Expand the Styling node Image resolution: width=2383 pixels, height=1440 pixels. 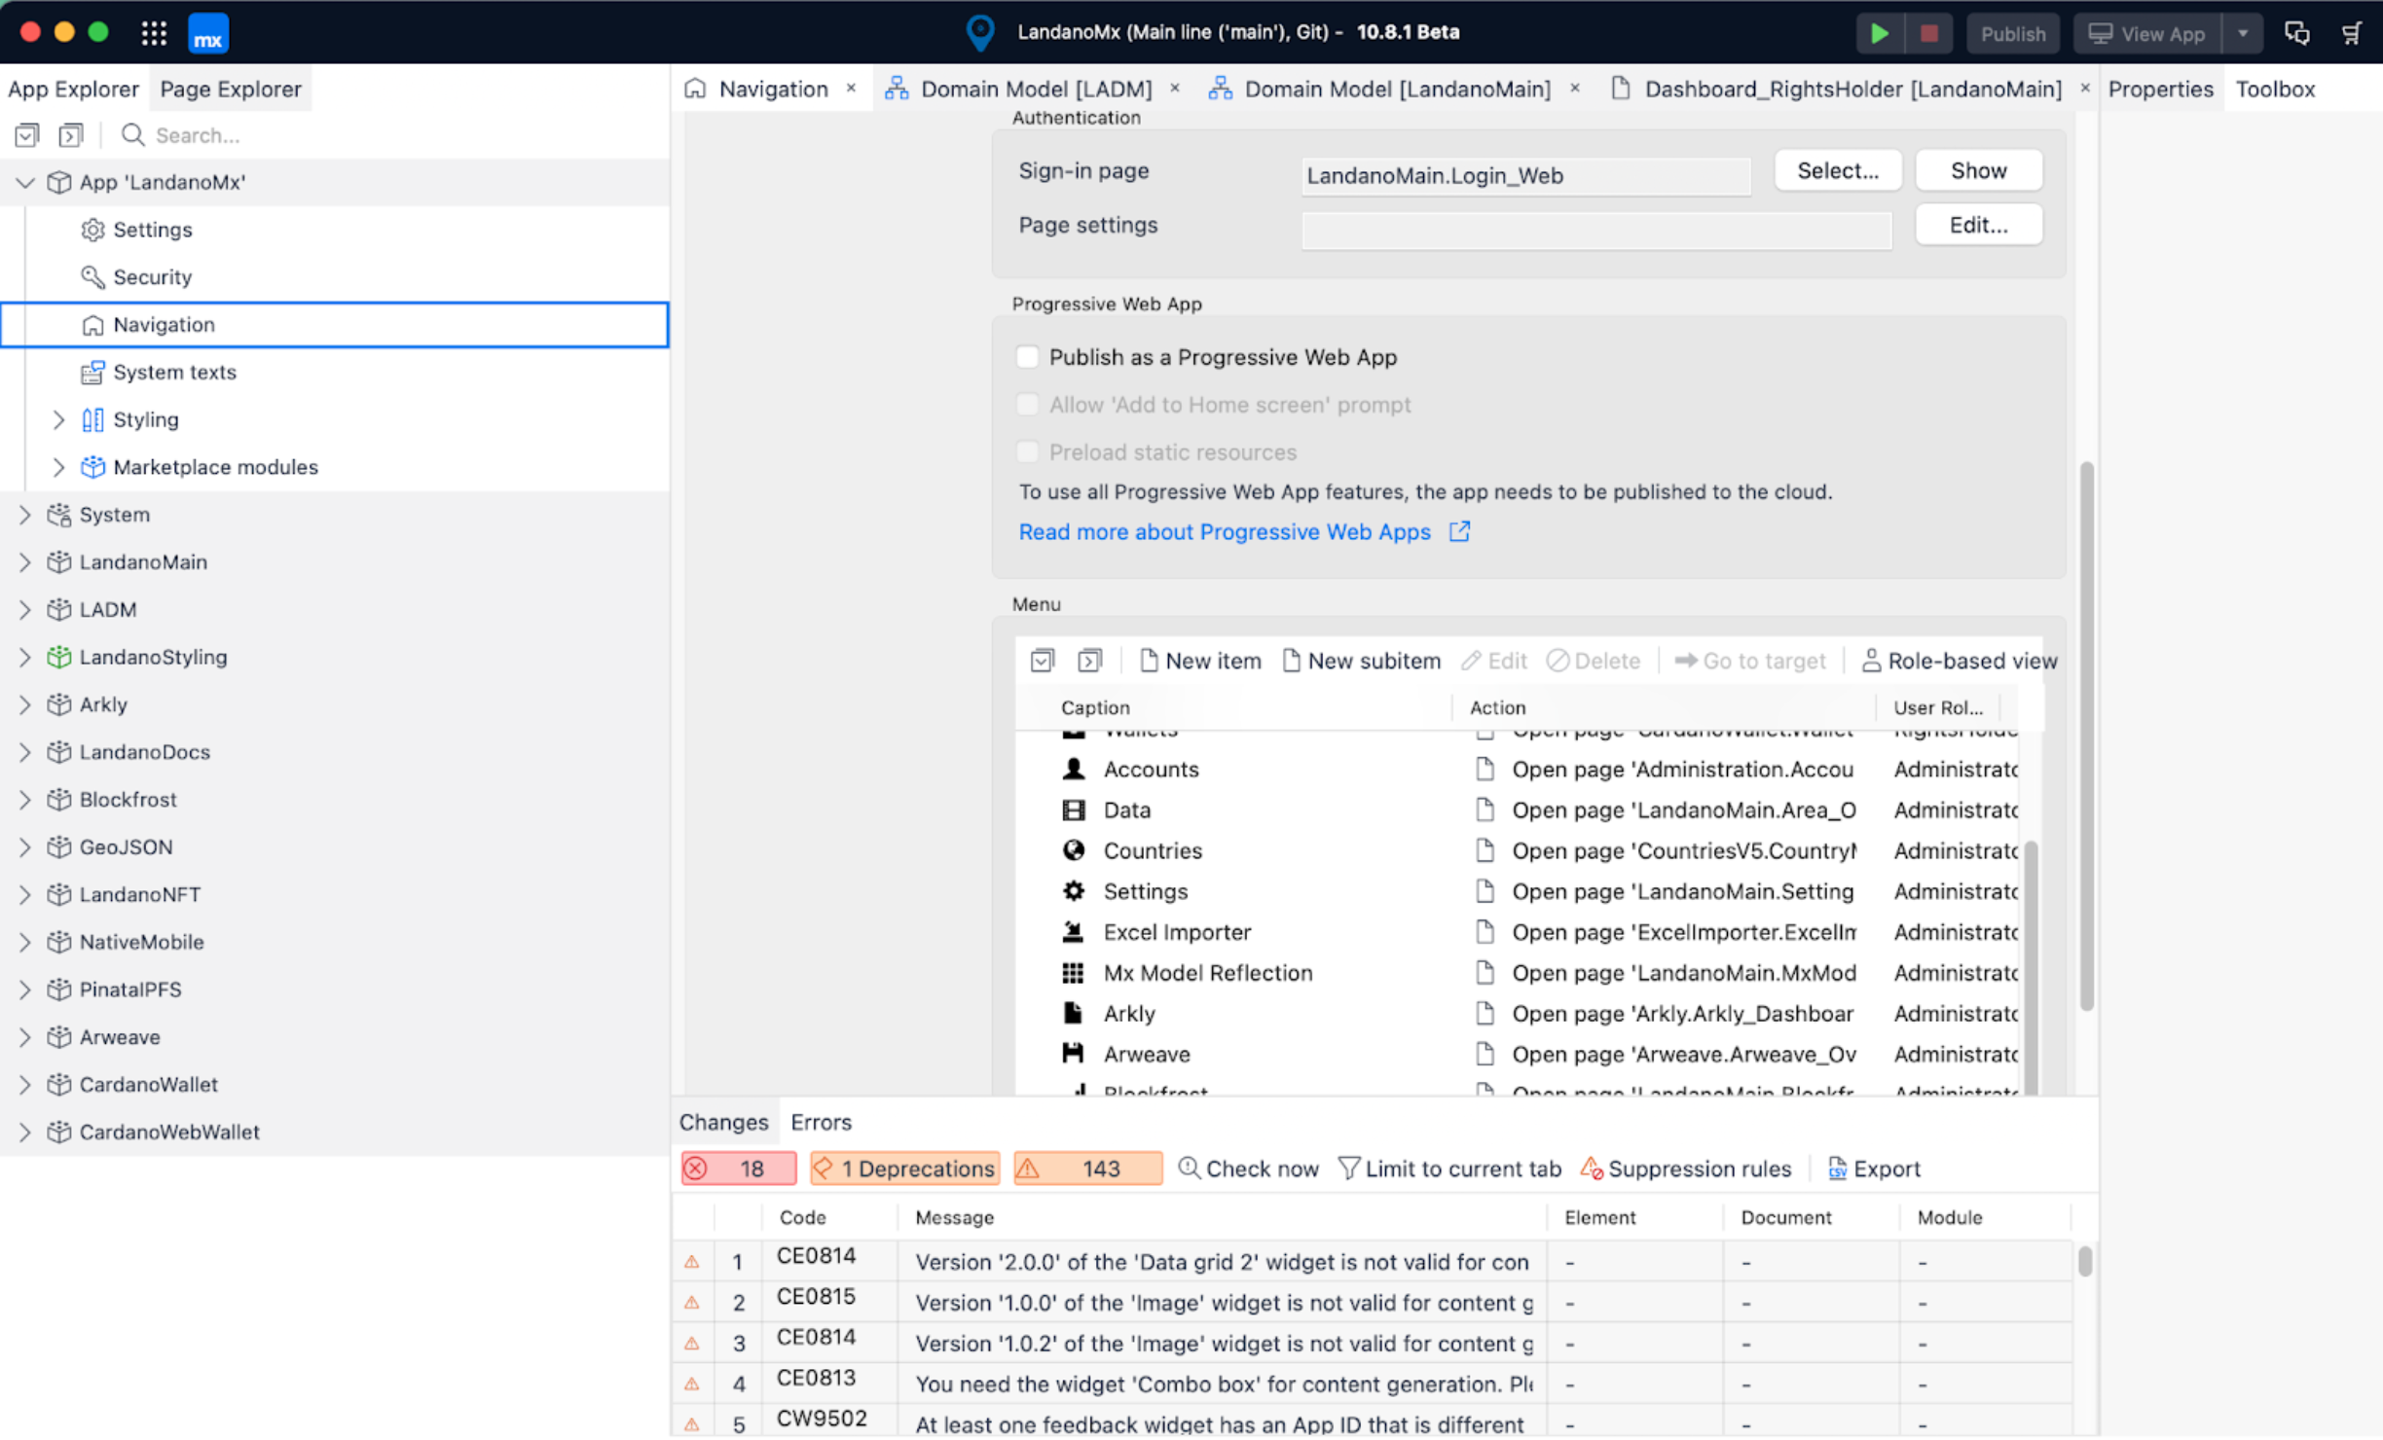point(58,419)
